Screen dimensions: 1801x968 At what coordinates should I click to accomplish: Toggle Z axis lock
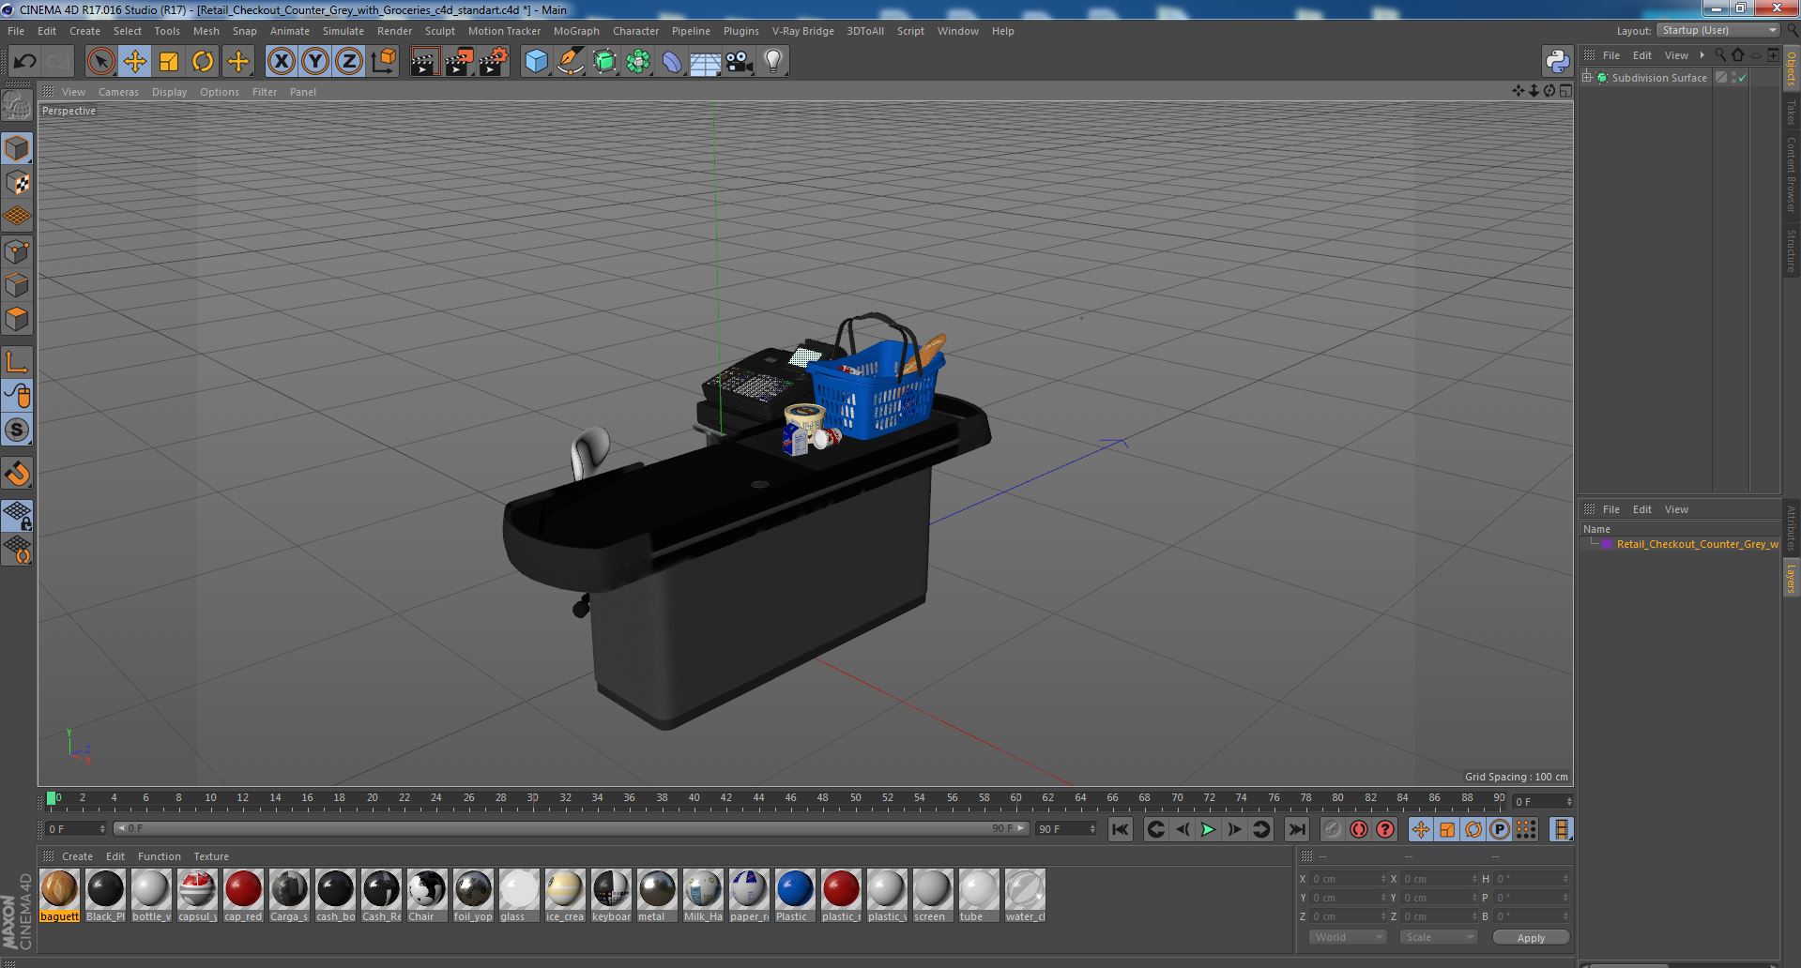(349, 62)
